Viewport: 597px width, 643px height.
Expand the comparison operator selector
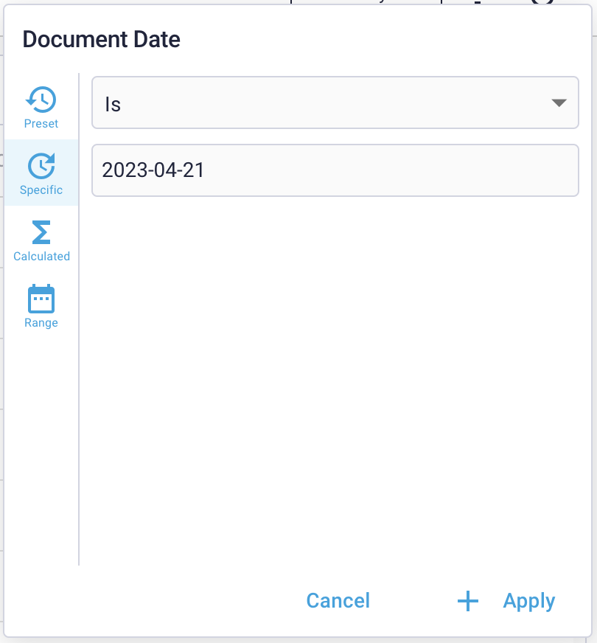[335, 102]
